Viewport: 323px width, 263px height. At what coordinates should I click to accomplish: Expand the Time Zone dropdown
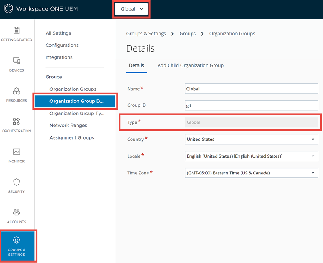[x=251, y=173]
